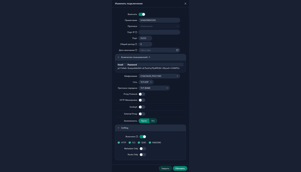Click the Password column header
Image resolution: width=301 pixels, height=172 pixels.
tap(132, 65)
